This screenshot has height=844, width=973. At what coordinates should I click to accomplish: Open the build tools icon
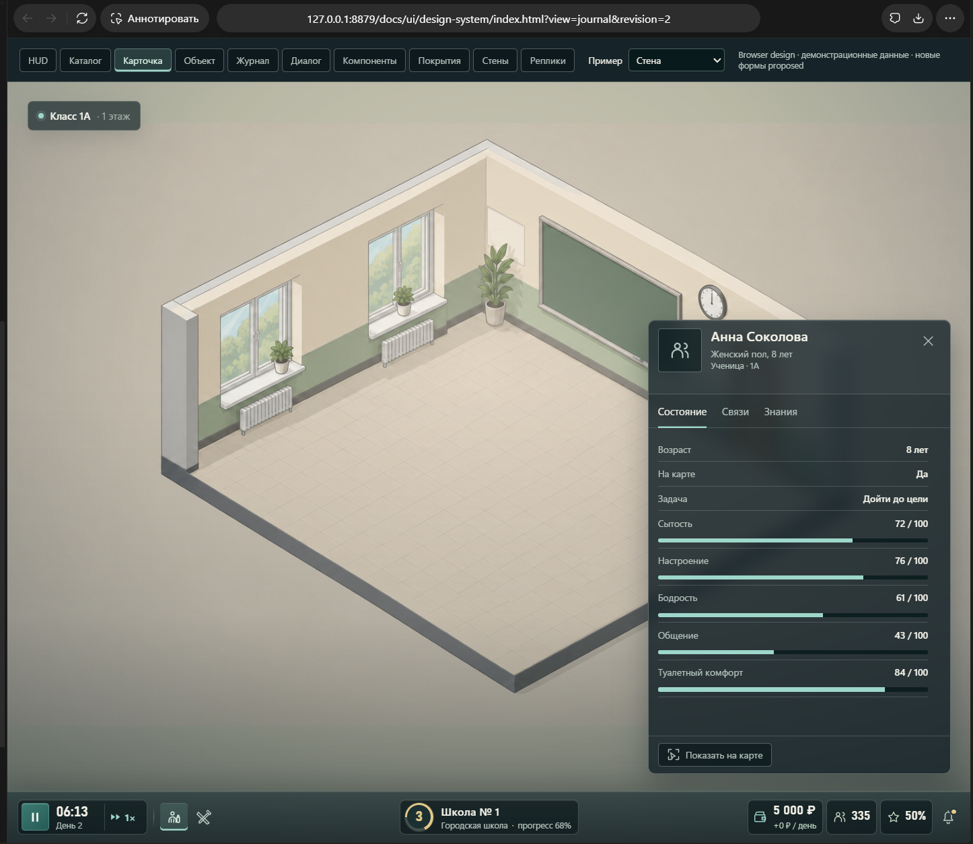click(x=204, y=817)
